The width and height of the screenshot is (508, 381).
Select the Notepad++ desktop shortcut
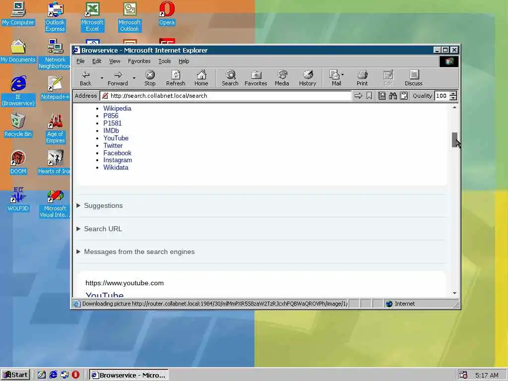pos(55,88)
